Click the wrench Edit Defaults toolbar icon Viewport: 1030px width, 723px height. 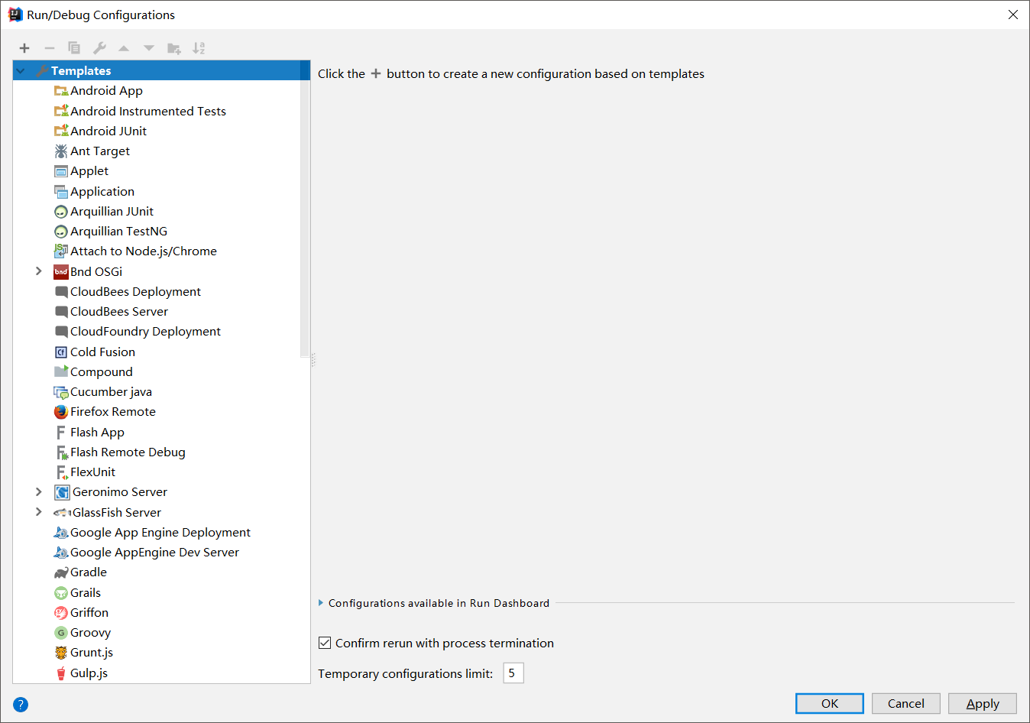[99, 48]
